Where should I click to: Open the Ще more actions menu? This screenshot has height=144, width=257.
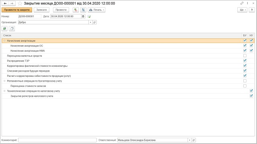(242, 10)
